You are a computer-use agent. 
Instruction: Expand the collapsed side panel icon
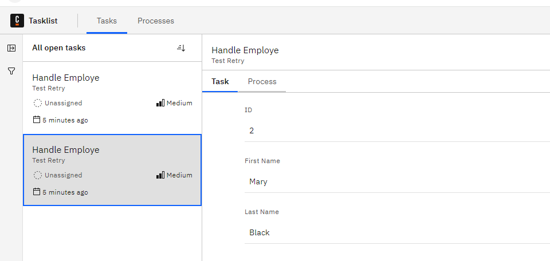point(11,48)
